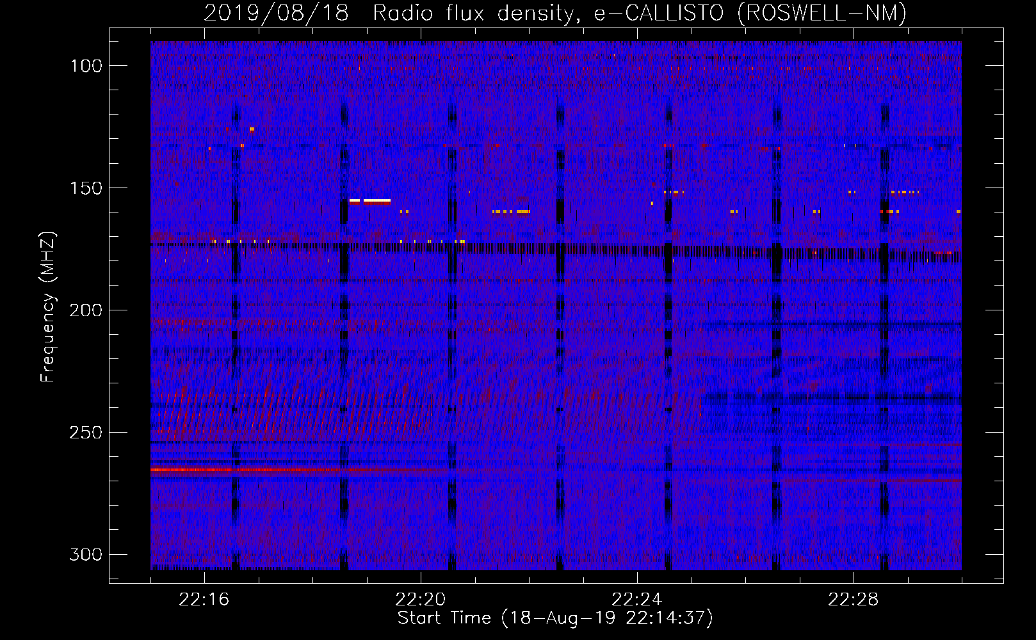The image size is (1036, 640).
Task: Click the bright white burst near 155 MHz
Action: coord(370,201)
